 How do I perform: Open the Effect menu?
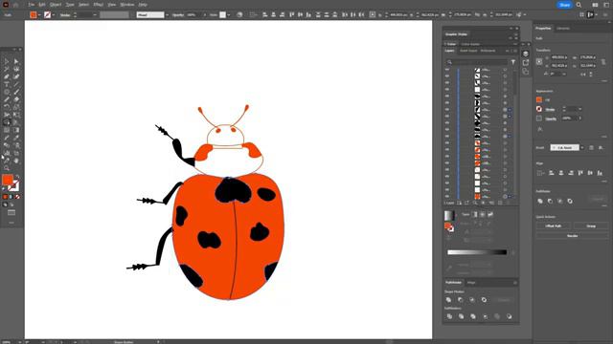pyautogui.click(x=98, y=5)
